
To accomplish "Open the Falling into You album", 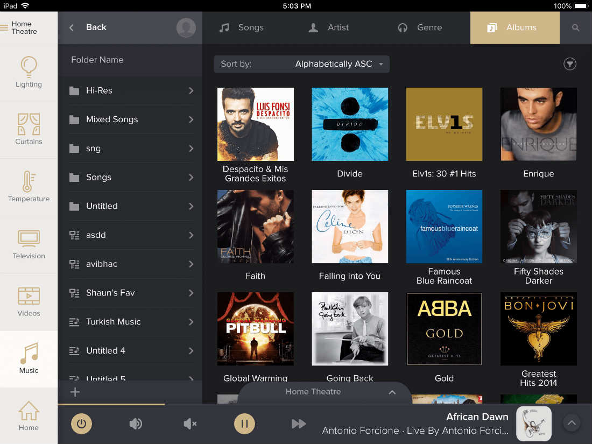I will 350,227.
